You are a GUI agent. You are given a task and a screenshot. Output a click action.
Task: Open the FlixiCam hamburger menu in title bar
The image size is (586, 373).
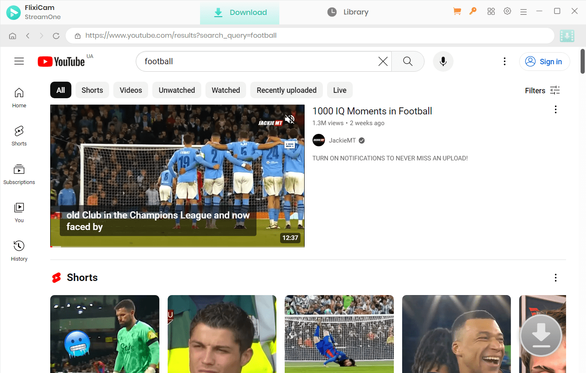(523, 12)
